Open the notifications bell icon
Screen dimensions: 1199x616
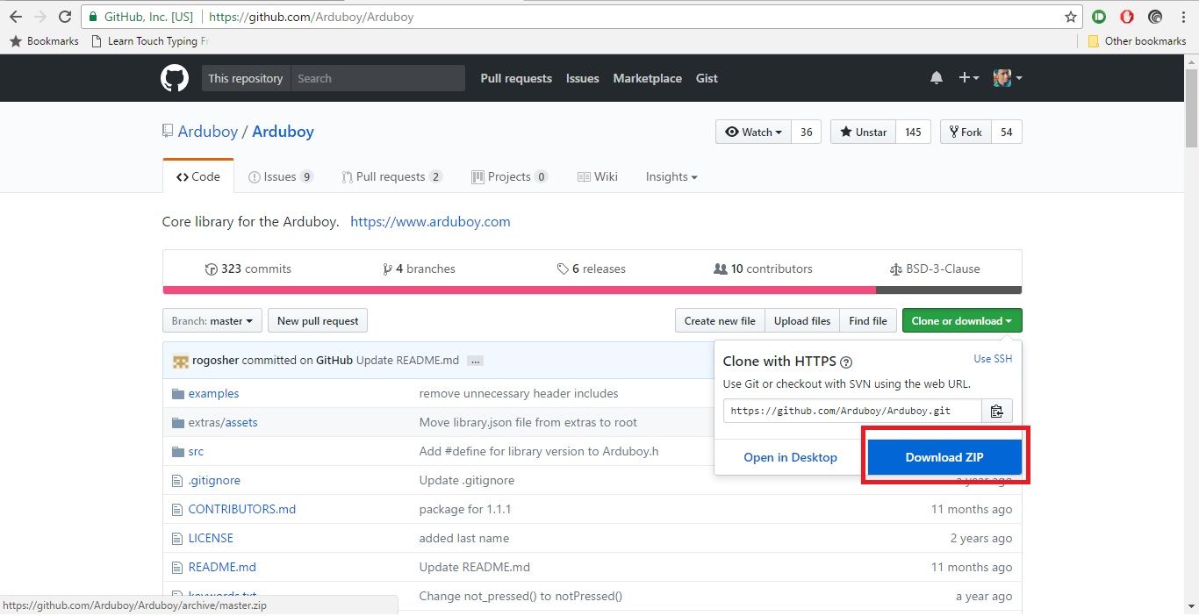937,78
